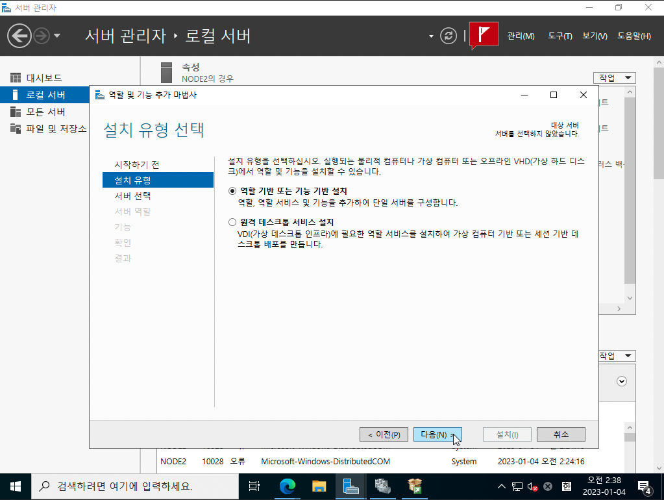Viewport: 664px width, 500px height.
Task: Maximize the 역할 및 기능 추가 마법사 window
Action: [x=554, y=95]
